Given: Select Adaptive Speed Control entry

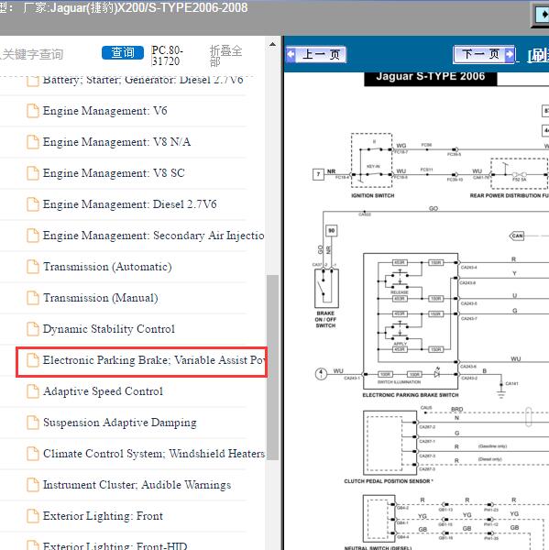Looking at the screenshot, I should [103, 391].
